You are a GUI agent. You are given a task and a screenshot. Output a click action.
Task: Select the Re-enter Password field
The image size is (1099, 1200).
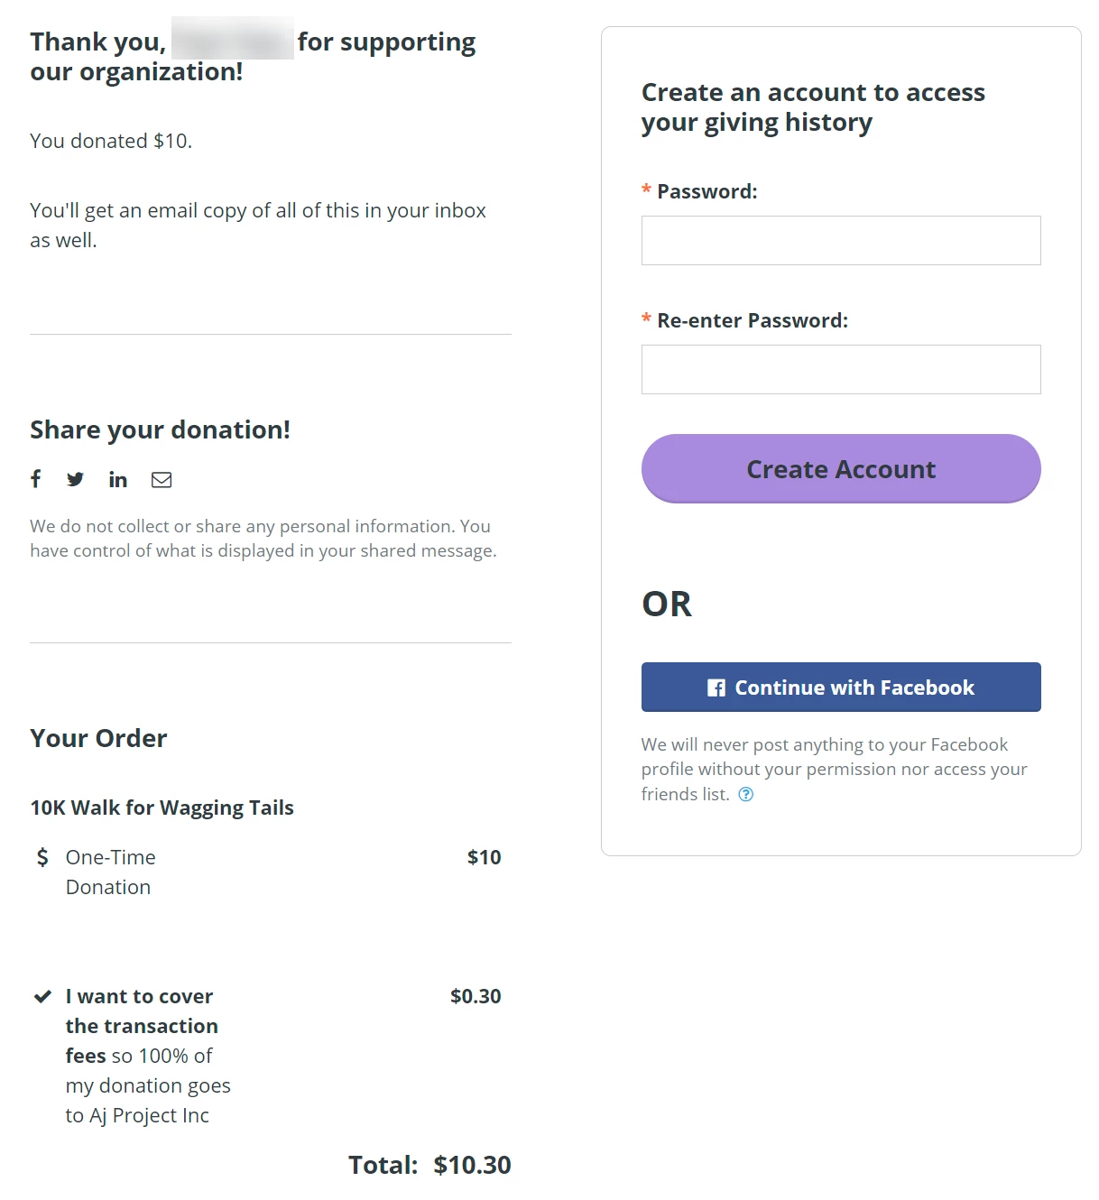point(840,368)
